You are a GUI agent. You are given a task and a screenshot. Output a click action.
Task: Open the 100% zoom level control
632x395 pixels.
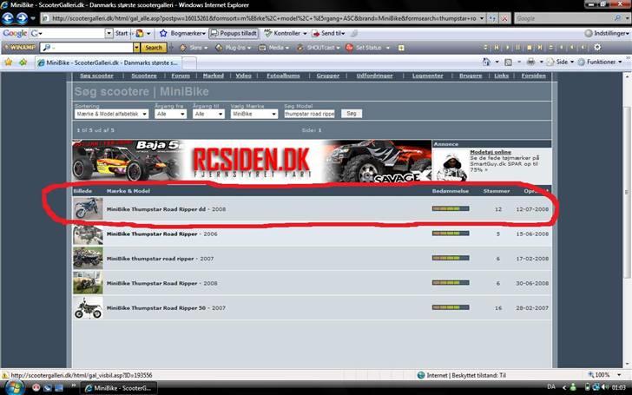tap(604, 375)
